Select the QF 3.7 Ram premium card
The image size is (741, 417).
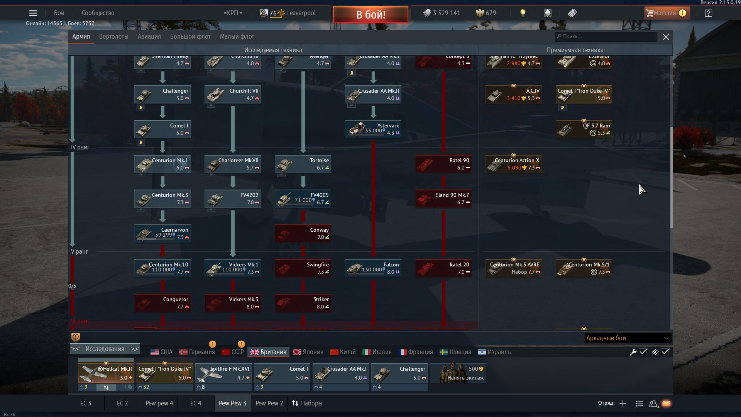click(x=584, y=129)
